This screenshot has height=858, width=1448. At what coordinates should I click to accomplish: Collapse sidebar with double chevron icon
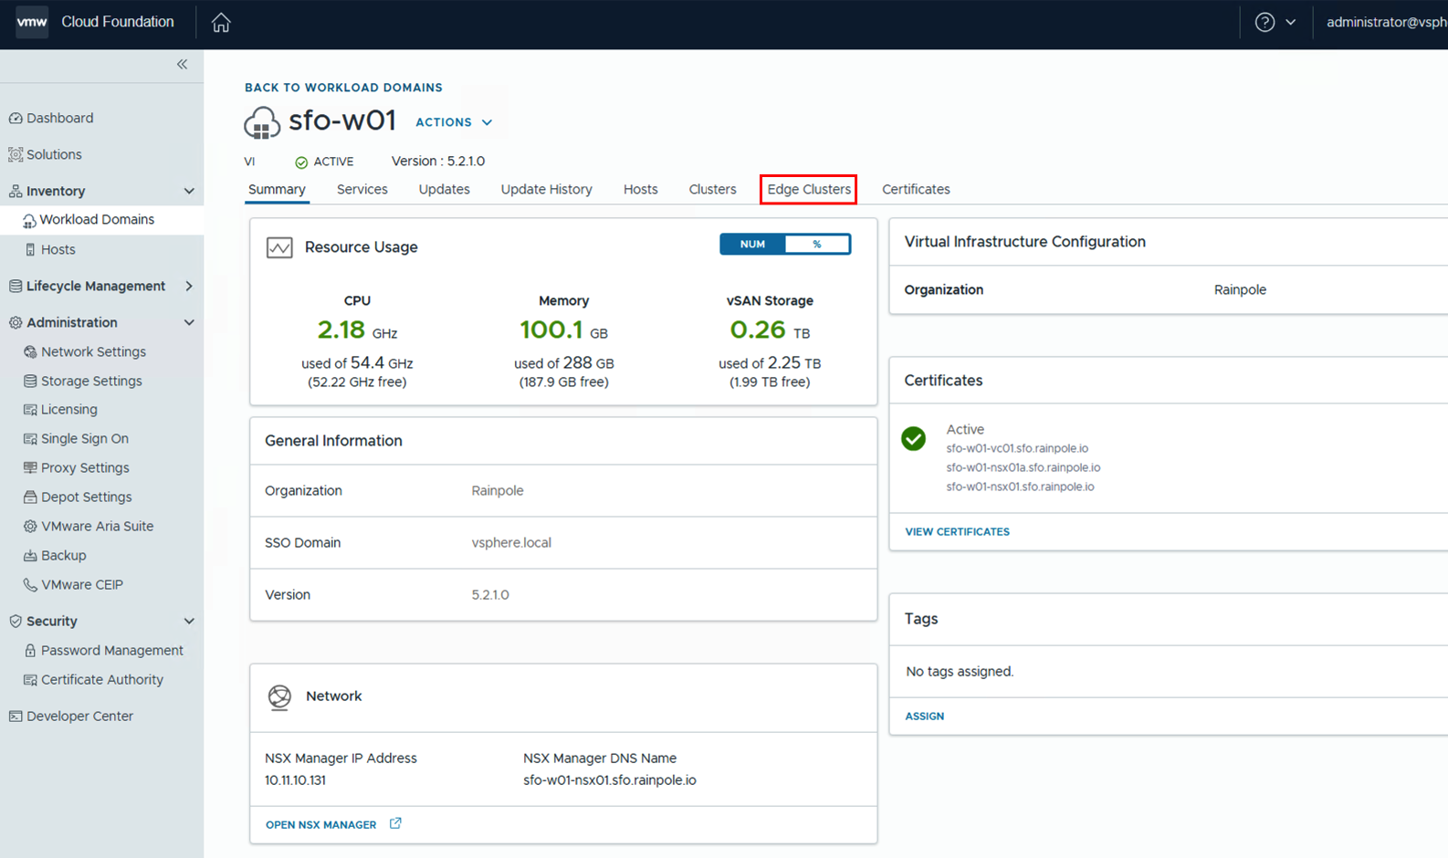pyautogui.click(x=182, y=64)
